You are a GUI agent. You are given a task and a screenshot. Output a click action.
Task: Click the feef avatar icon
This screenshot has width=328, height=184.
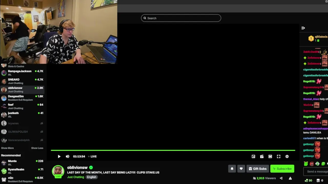tap(4, 106)
